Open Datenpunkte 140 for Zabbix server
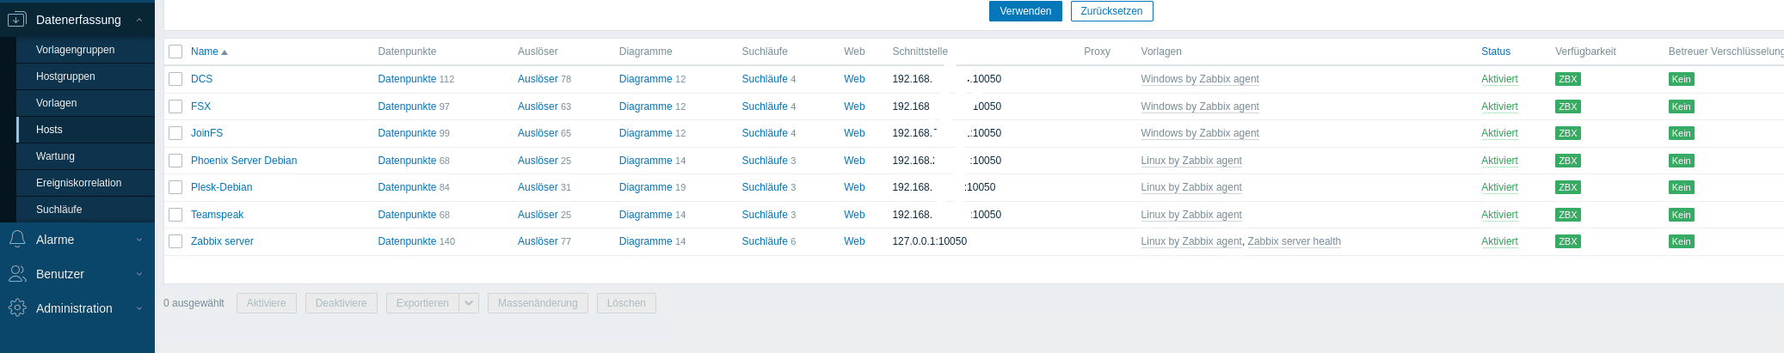The width and height of the screenshot is (1784, 353). pos(407,241)
